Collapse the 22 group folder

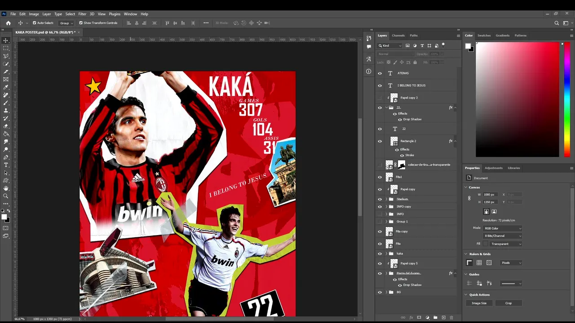386,108
